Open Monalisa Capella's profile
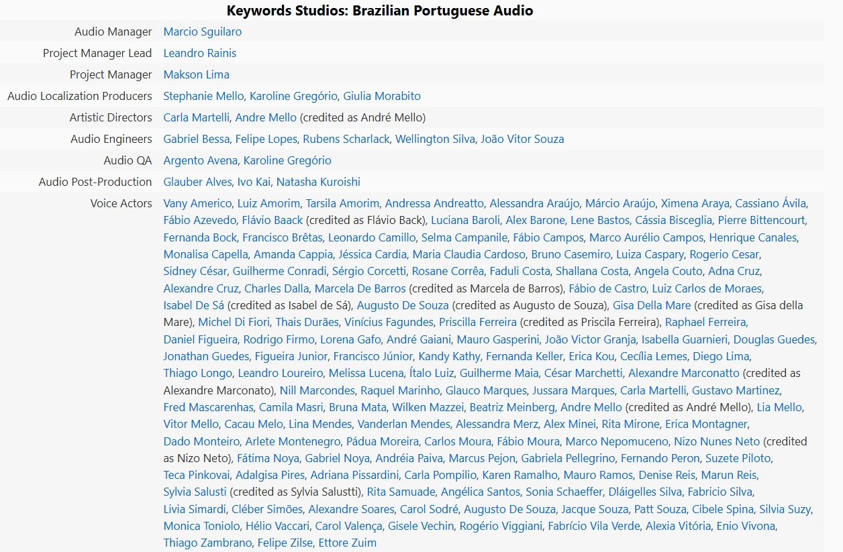 205,254
